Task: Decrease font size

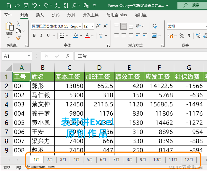Action: pos(106,26)
